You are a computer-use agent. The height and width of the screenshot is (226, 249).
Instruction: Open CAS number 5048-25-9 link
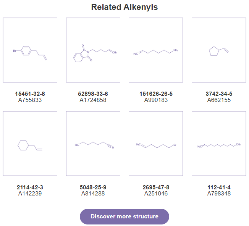(93, 187)
